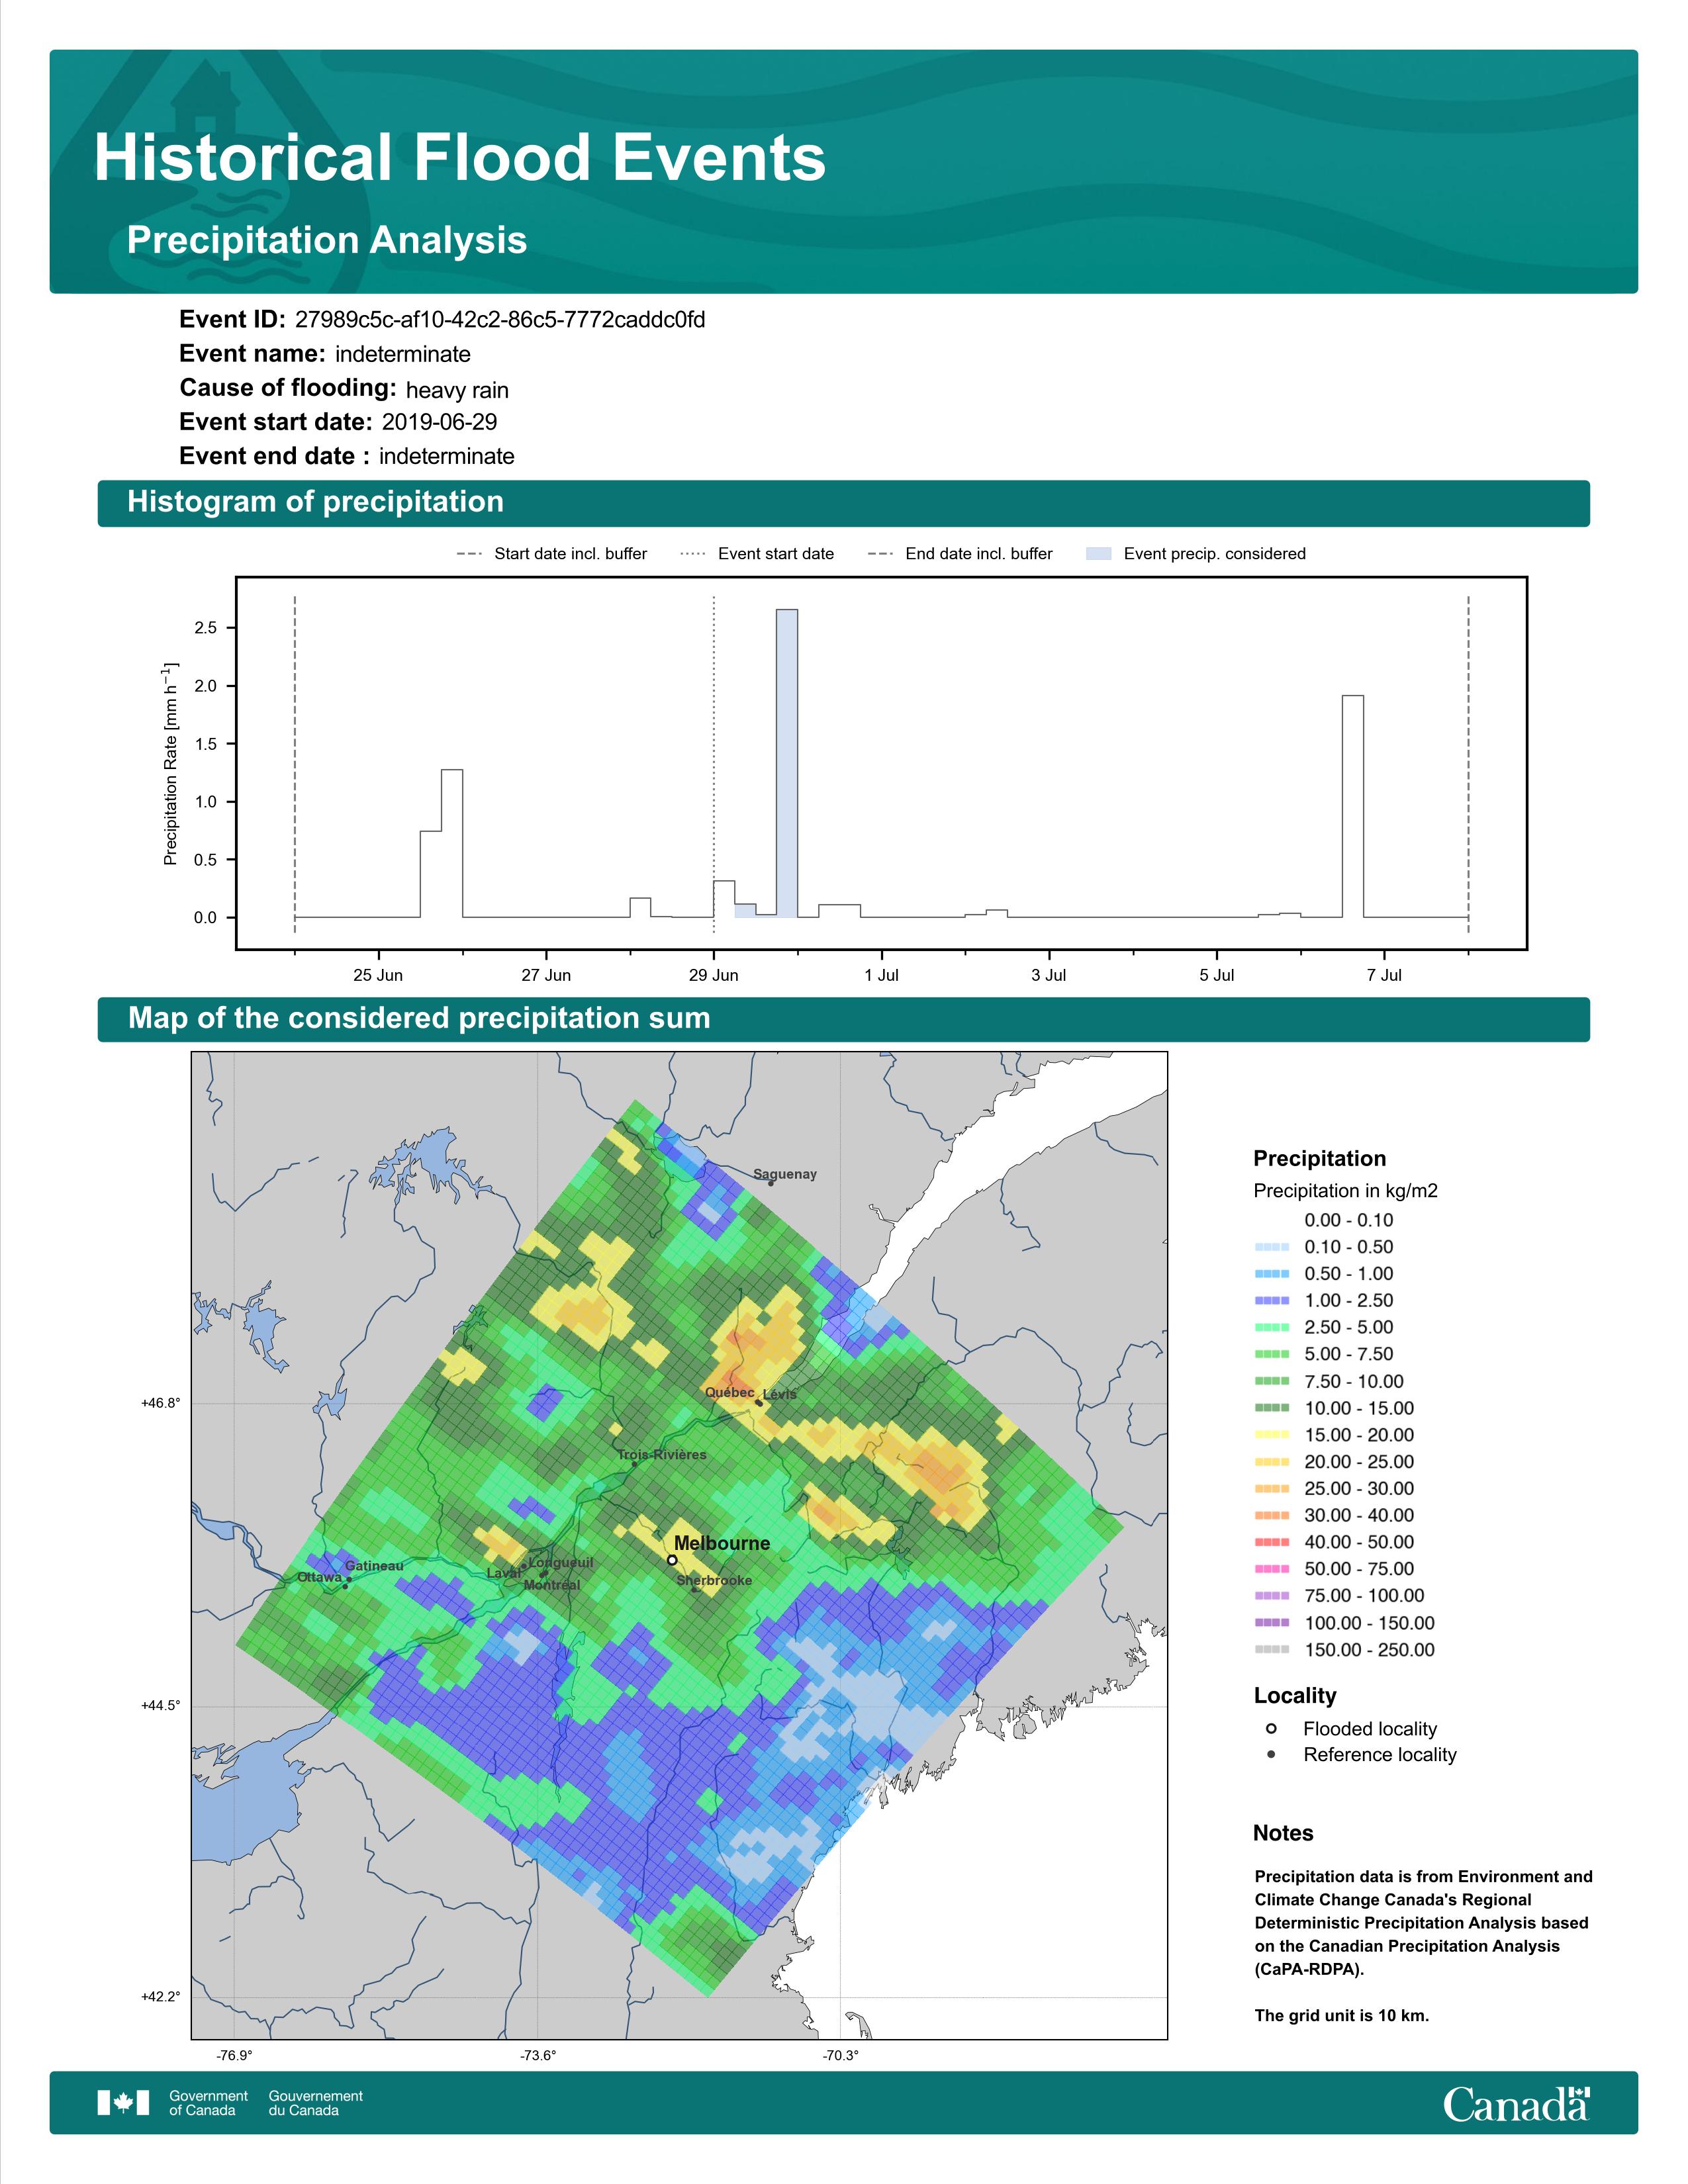
Task: Click the dashed start date buffer line
Action: coord(294,764)
